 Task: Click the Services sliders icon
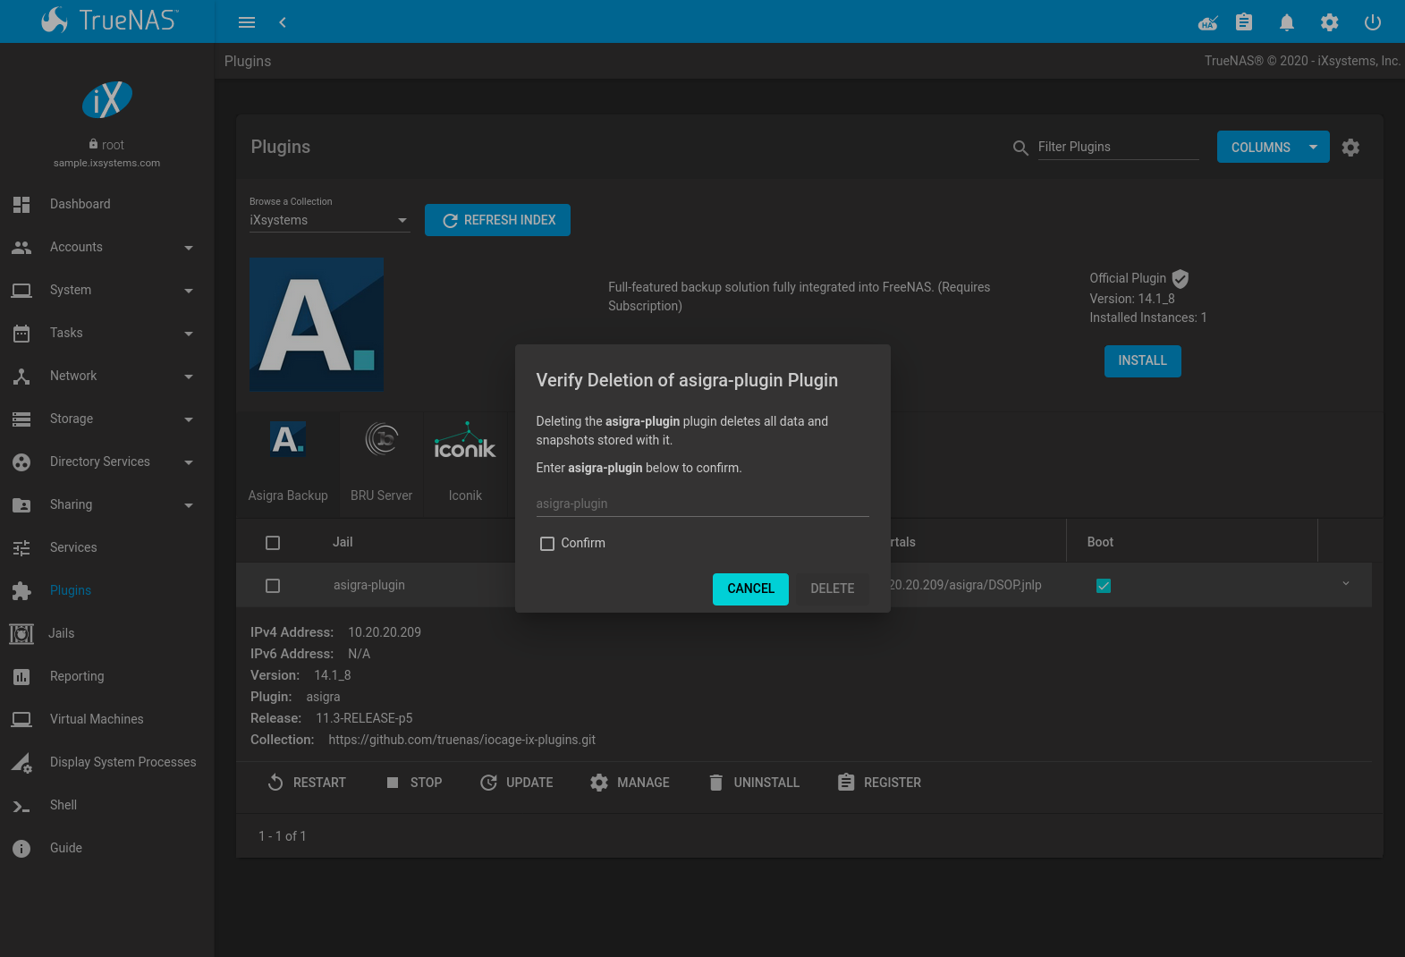(x=21, y=547)
